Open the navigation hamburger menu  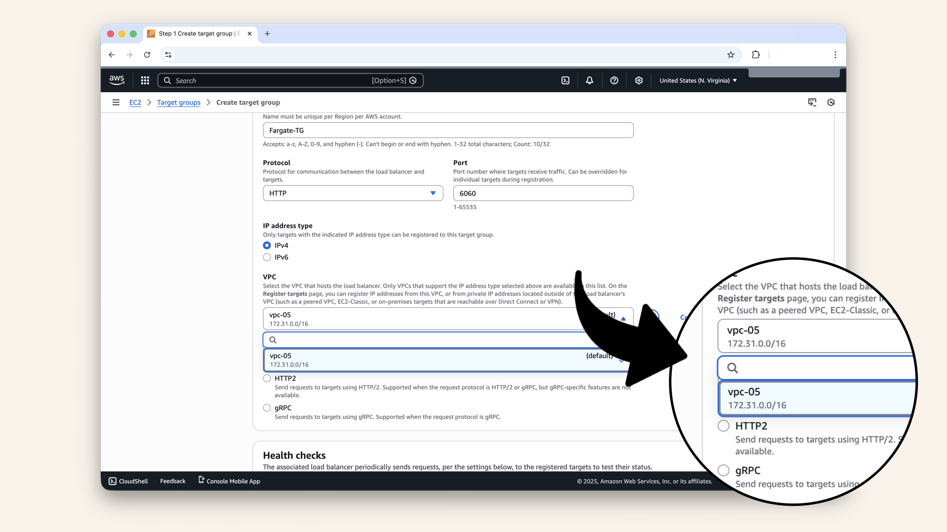point(116,102)
